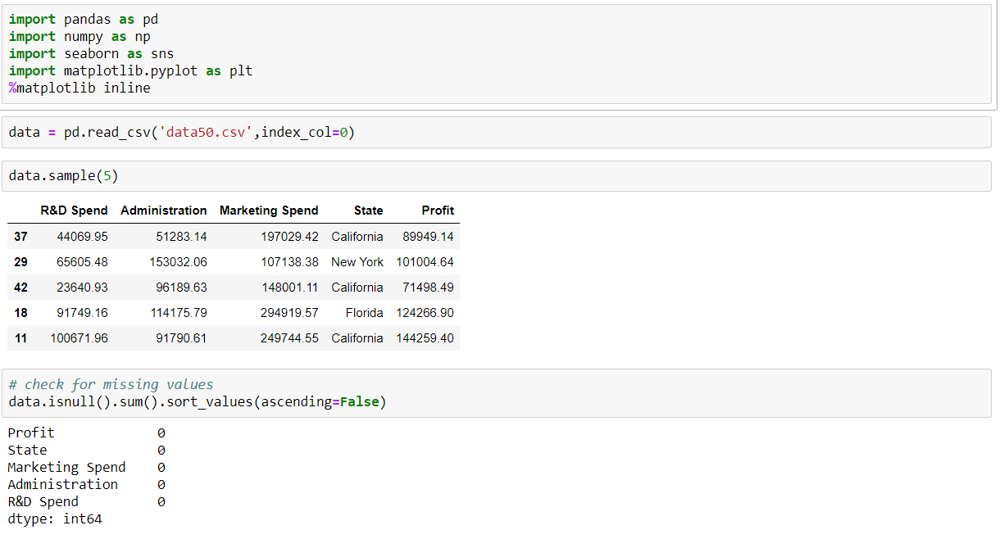Click 'Marketing Spend' in the null-count output

point(67,467)
